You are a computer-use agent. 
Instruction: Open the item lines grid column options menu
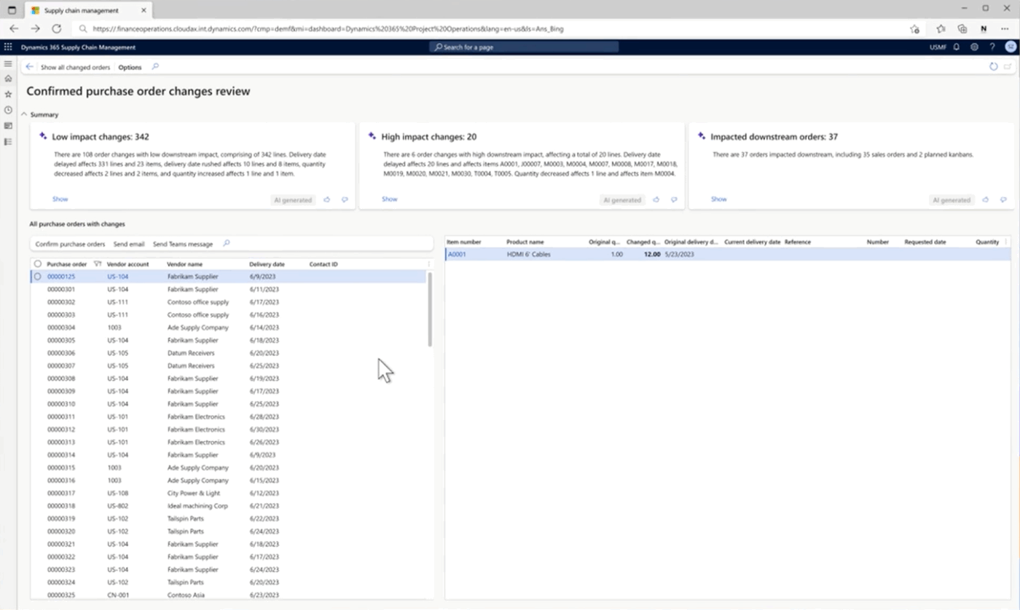pyautogui.click(x=1006, y=242)
